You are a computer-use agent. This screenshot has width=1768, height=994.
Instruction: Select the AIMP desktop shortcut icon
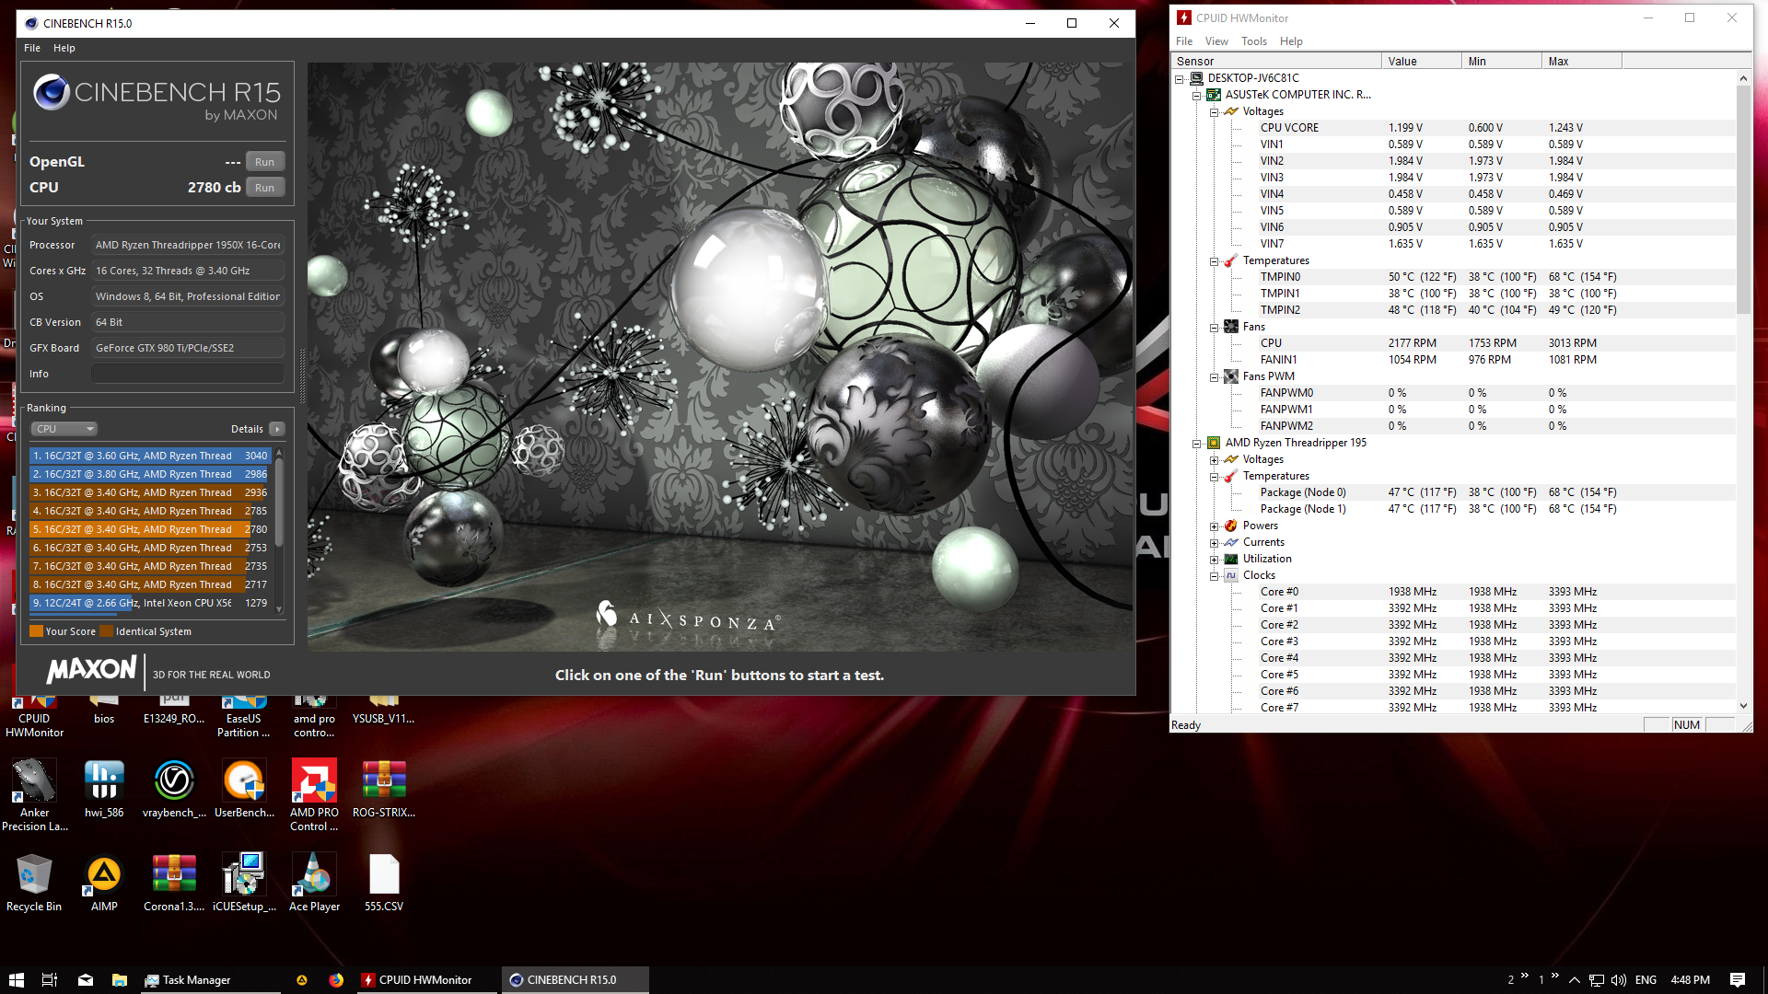pyautogui.click(x=104, y=883)
